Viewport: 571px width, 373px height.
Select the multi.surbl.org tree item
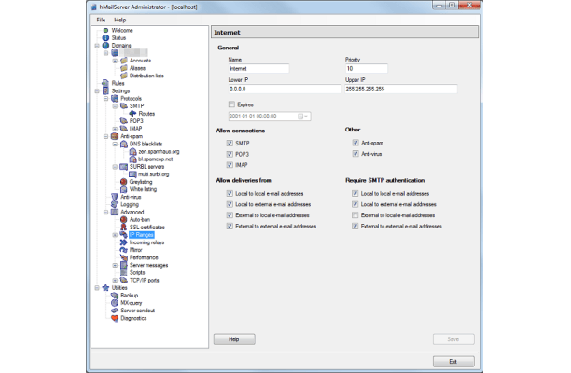(154, 174)
